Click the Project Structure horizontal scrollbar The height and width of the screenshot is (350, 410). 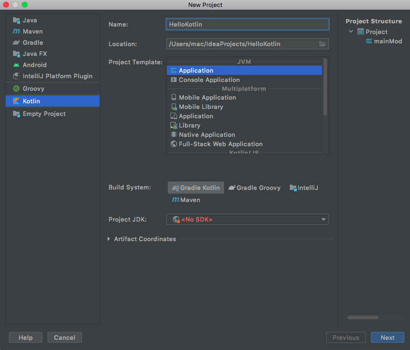coord(362,317)
